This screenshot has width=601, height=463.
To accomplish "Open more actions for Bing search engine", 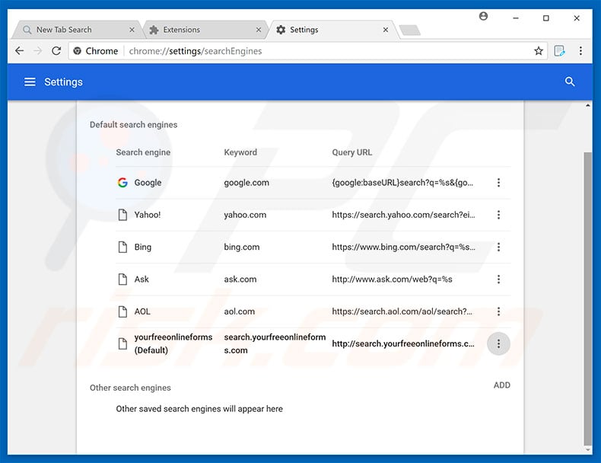I will pyautogui.click(x=498, y=247).
